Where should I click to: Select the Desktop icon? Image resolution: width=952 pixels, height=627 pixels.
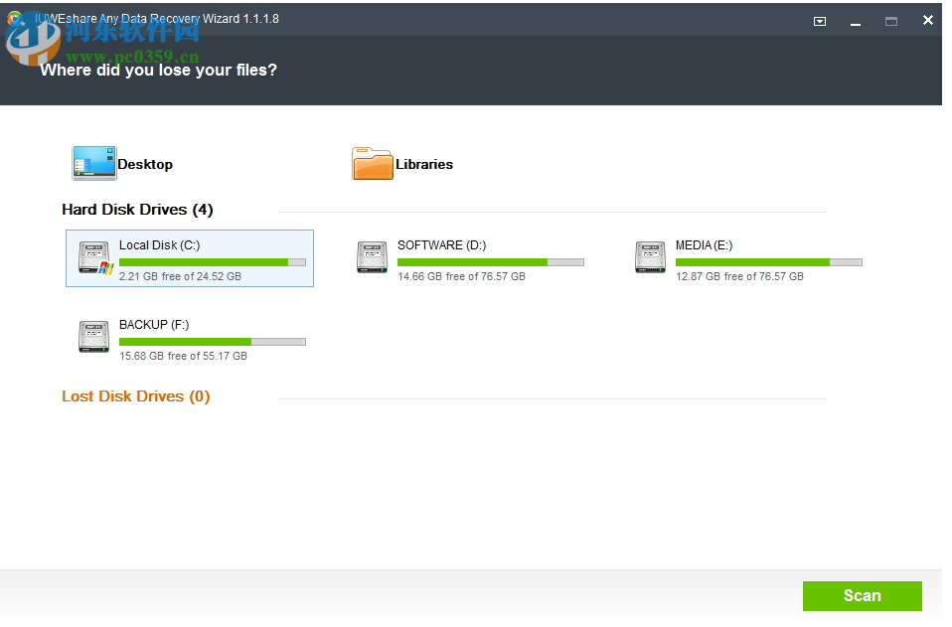click(x=92, y=162)
